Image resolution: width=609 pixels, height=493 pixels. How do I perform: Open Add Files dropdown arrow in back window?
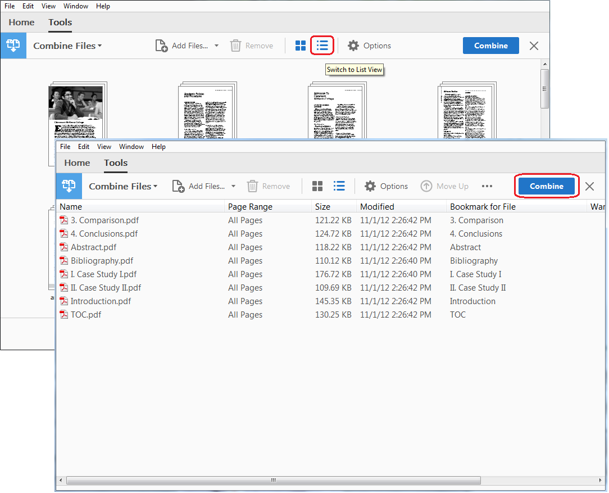(x=216, y=46)
